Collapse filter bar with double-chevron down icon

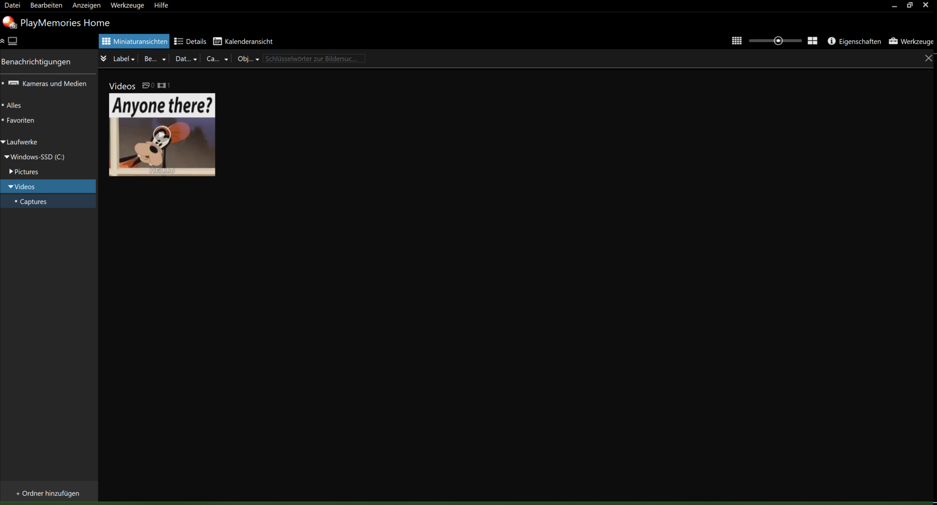pos(104,58)
